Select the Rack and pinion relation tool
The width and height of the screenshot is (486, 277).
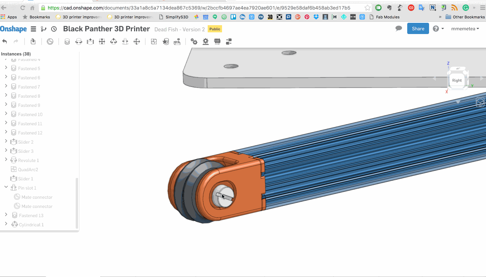click(x=206, y=42)
